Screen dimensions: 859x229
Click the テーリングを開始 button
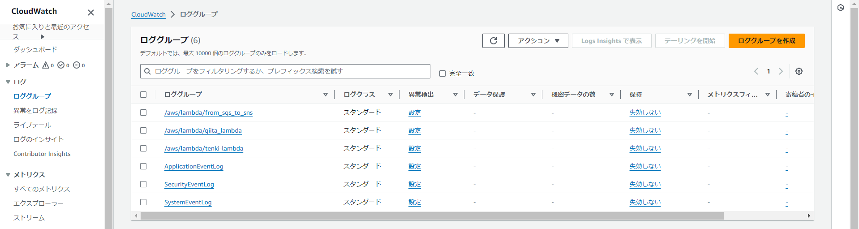(x=690, y=41)
